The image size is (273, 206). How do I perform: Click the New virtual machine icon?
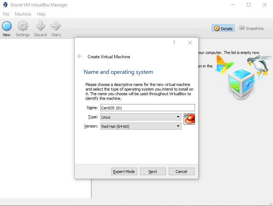(7, 26)
